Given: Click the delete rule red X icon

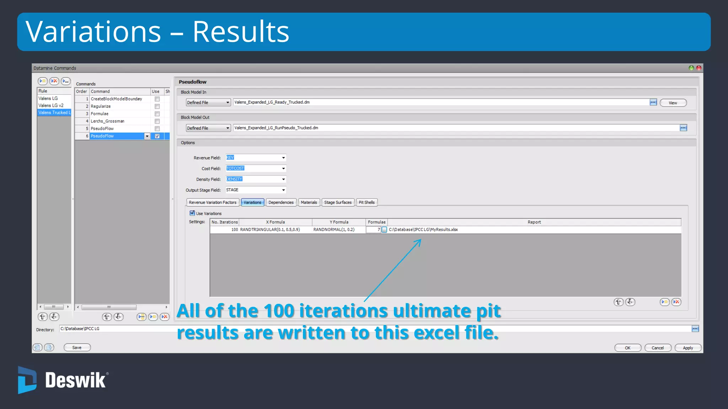Looking at the screenshot, I should [x=54, y=81].
